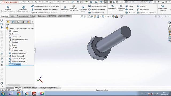The width and height of the screenshot is (171, 96).
Task: Open the Вид menu
Action: (36, 2)
